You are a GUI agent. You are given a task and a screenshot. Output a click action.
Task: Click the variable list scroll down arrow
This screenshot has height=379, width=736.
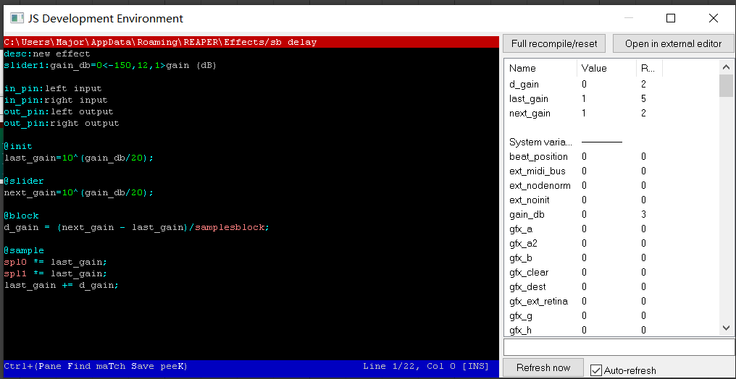[x=726, y=328]
